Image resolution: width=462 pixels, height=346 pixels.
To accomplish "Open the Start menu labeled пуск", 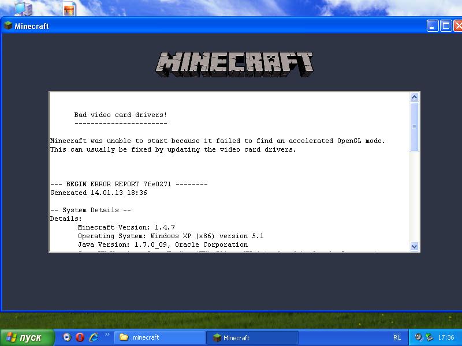I will (27, 337).
